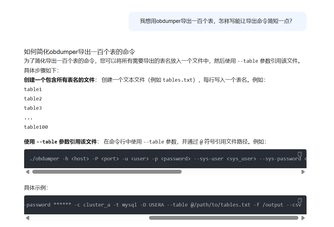Click right scroll arrow under second code block
The image size is (334, 227).
coord(303,218)
